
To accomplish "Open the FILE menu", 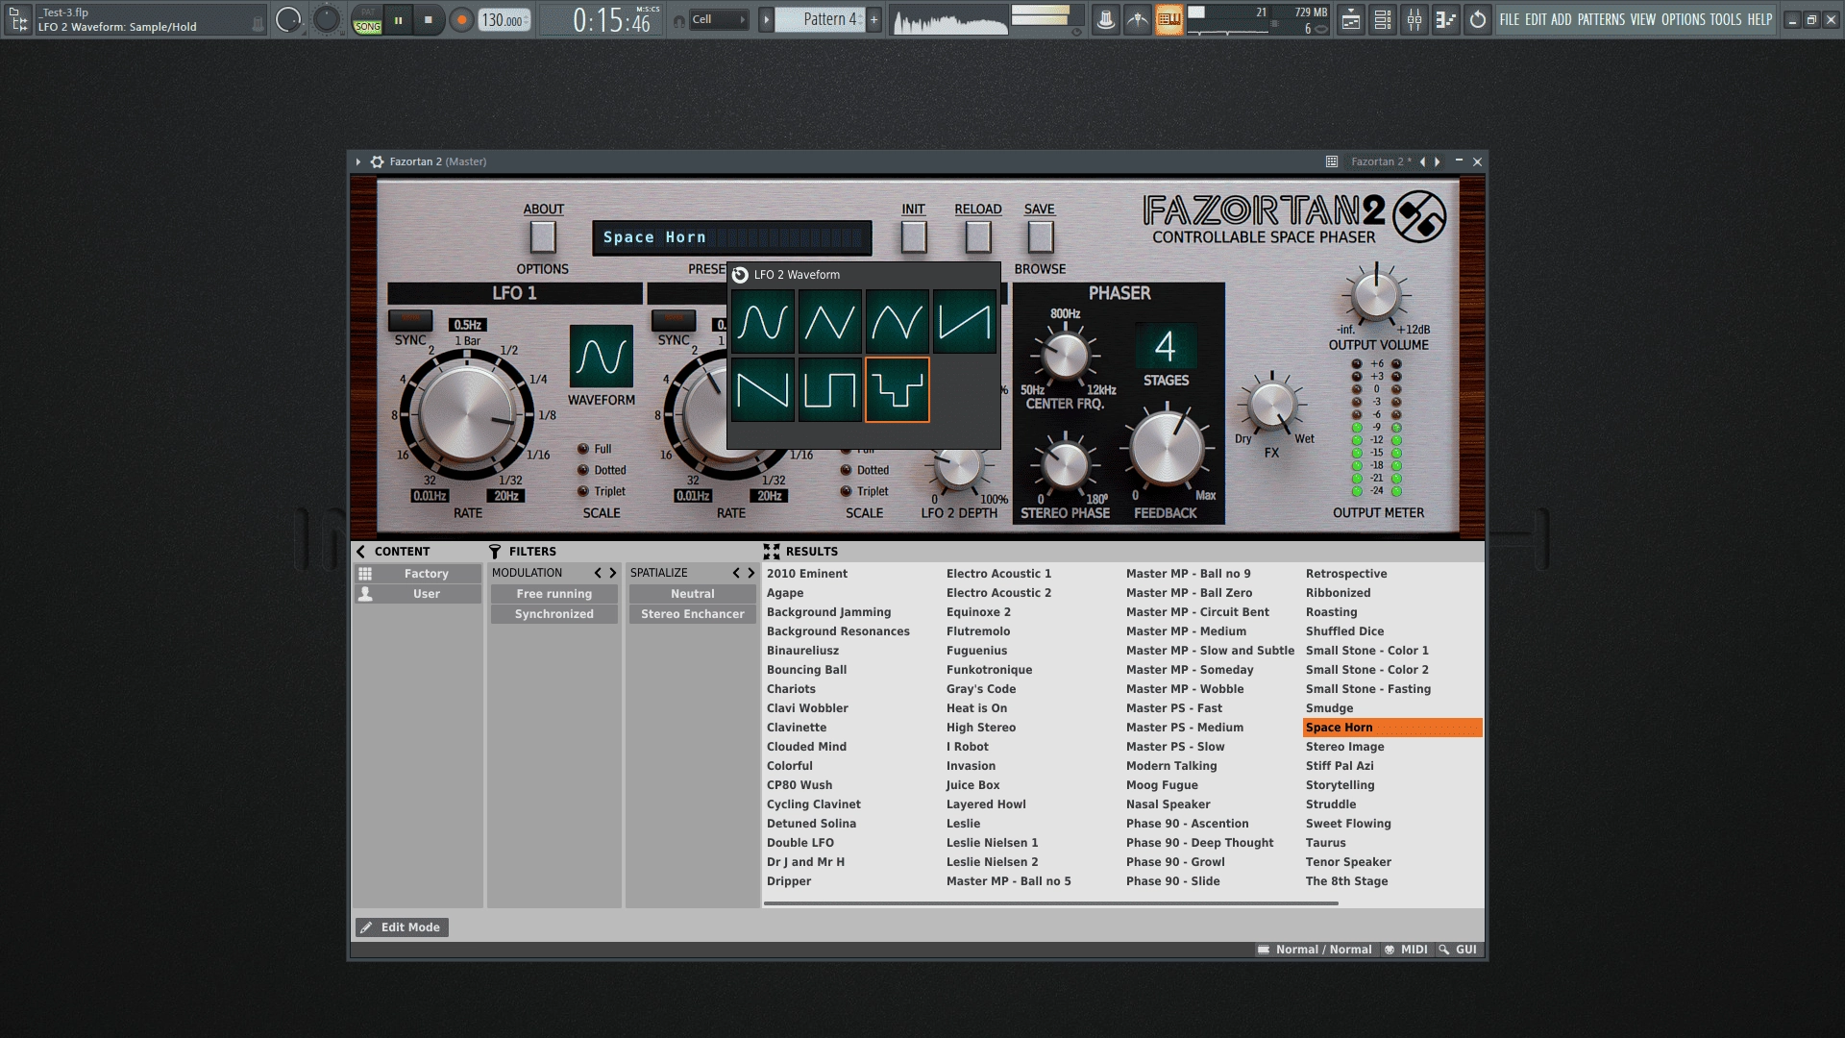I will [x=1510, y=19].
